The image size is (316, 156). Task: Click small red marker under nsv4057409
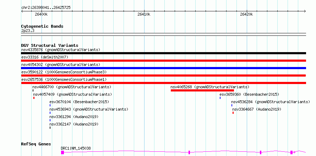tap(34, 98)
